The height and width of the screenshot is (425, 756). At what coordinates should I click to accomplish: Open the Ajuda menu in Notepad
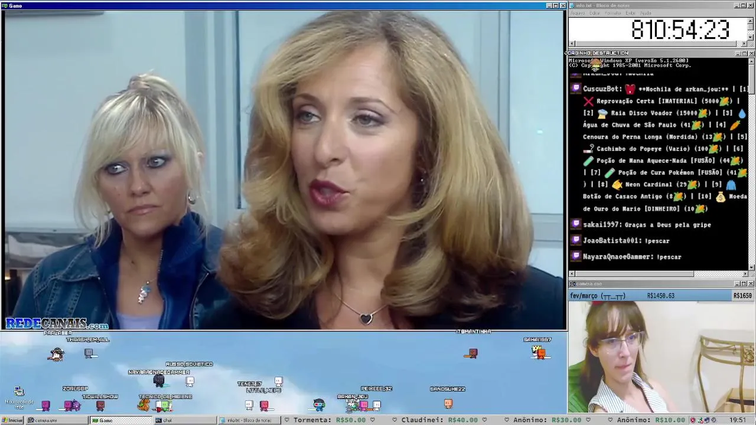click(x=646, y=13)
